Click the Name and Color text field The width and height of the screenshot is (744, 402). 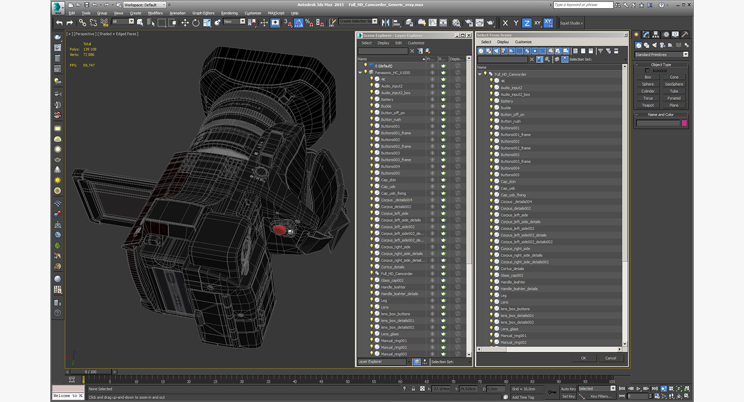658,123
